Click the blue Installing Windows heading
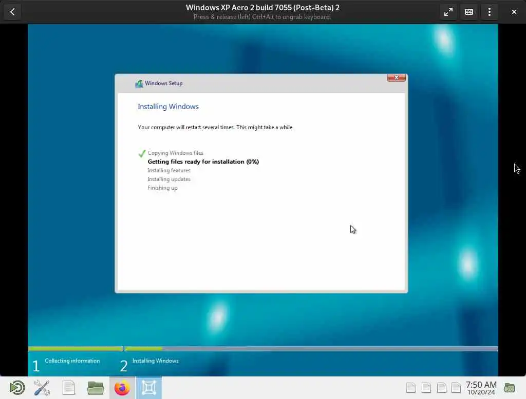Image resolution: width=526 pixels, height=399 pixels. (x=168, y=107)
